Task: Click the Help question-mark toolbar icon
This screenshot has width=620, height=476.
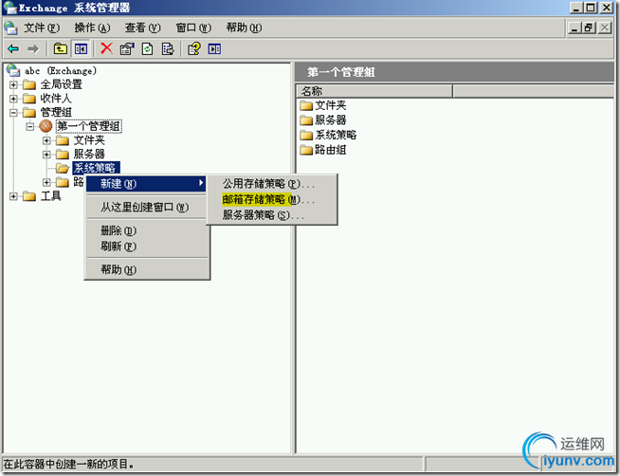Action: tap(193, 49)
